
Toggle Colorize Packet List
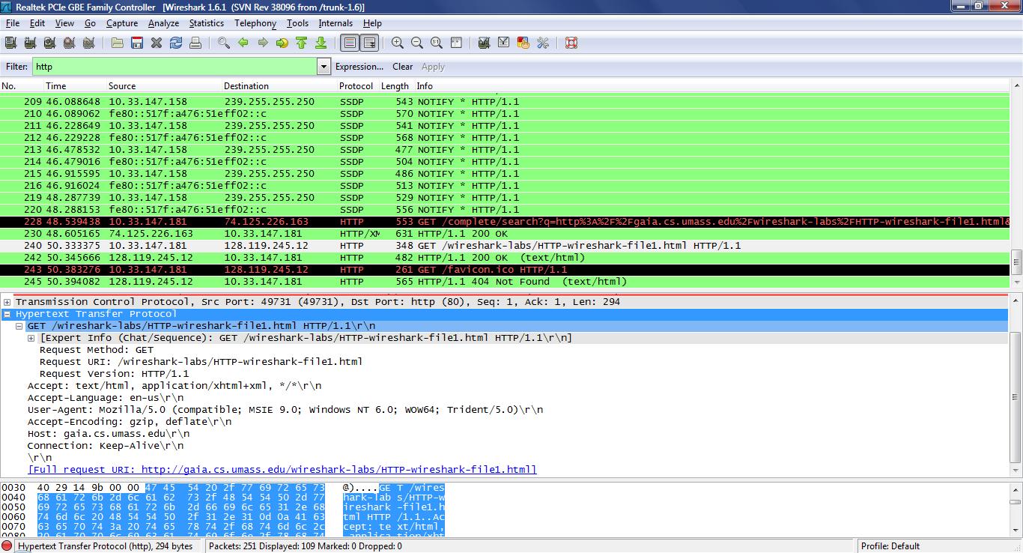pyautogui.click(x=349, y=43)
